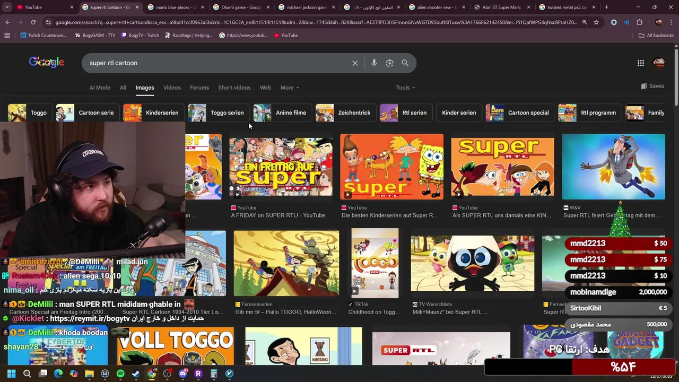Open File Explorer from the taskbar
Image resolution: width=679 pixels, height=382 pixels.
point(89,374)
